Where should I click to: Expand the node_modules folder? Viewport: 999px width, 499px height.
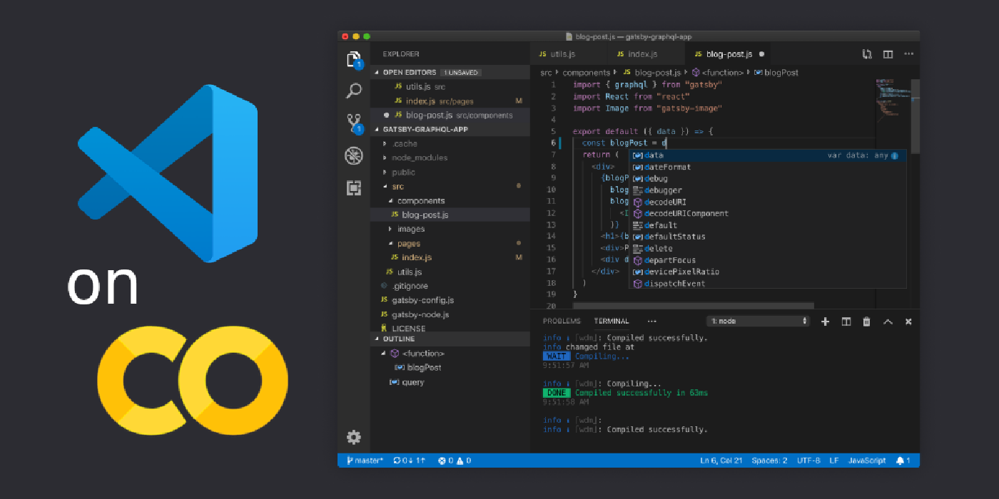pos(420,158)
